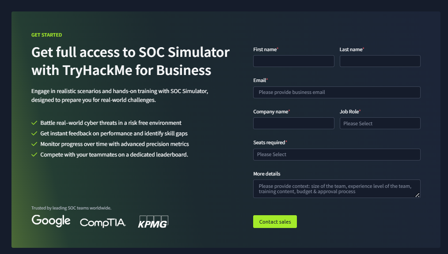Click the 'More details' field label
Image resolution: width=448 pixels, height=254 pixels.
(266, 174)
